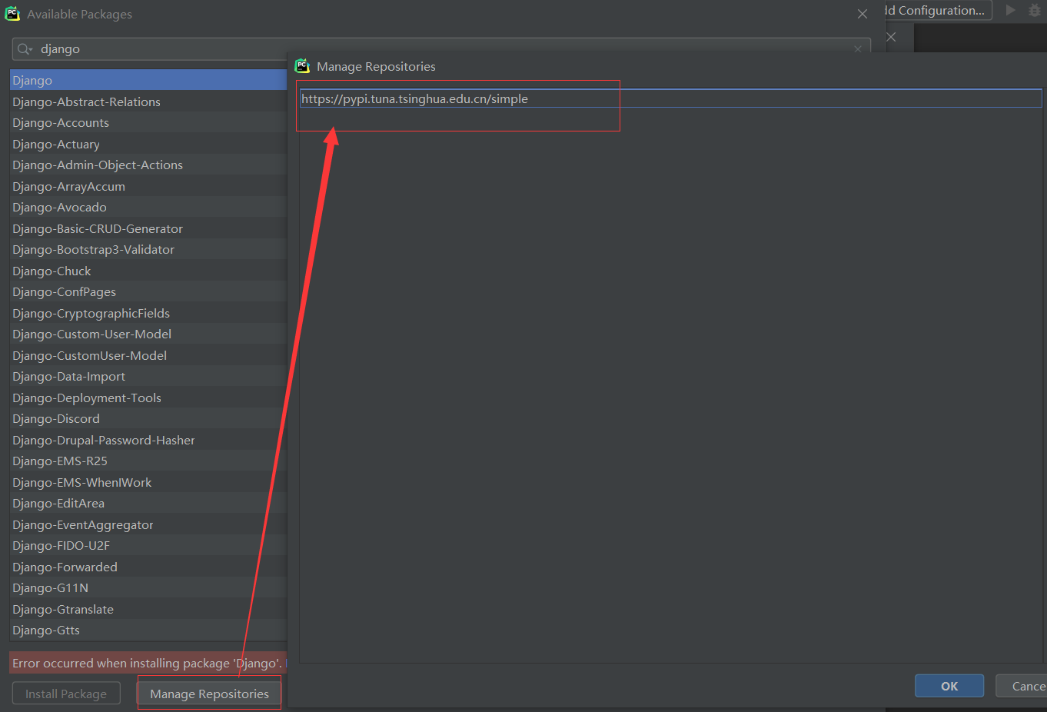The width and height of the screenshot is (1047, 712).
Task: Click the PyCharm logo on Available Packages dialog
Action: pos(12,13)
